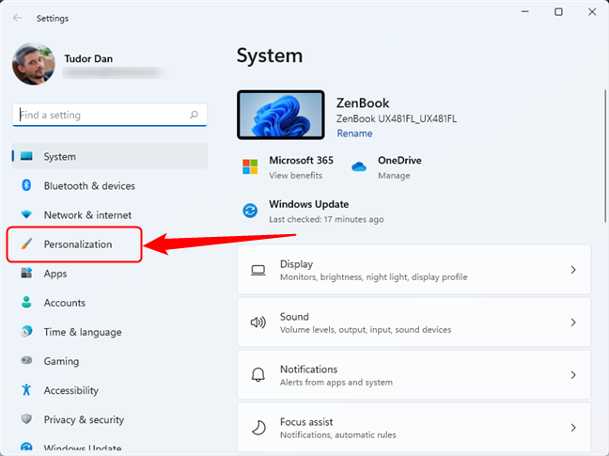Open Privacy & security label
This screenshot has width=609, height=456.
pyautogui.click(x=84, y=419)
